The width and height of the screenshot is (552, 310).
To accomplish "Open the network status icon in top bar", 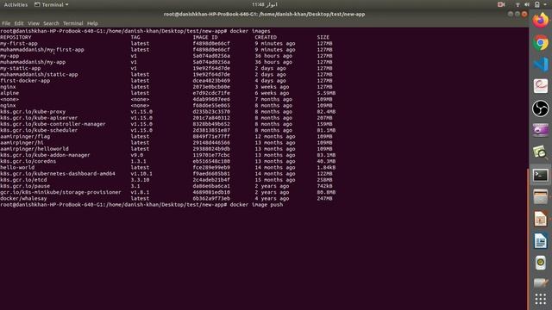I will click(517, 4).
